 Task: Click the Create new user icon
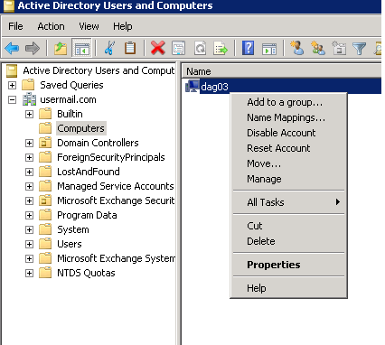(x=297, y=48)
